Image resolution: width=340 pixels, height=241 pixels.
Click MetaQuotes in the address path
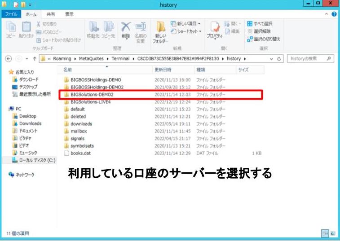click(x=91, y=59)
